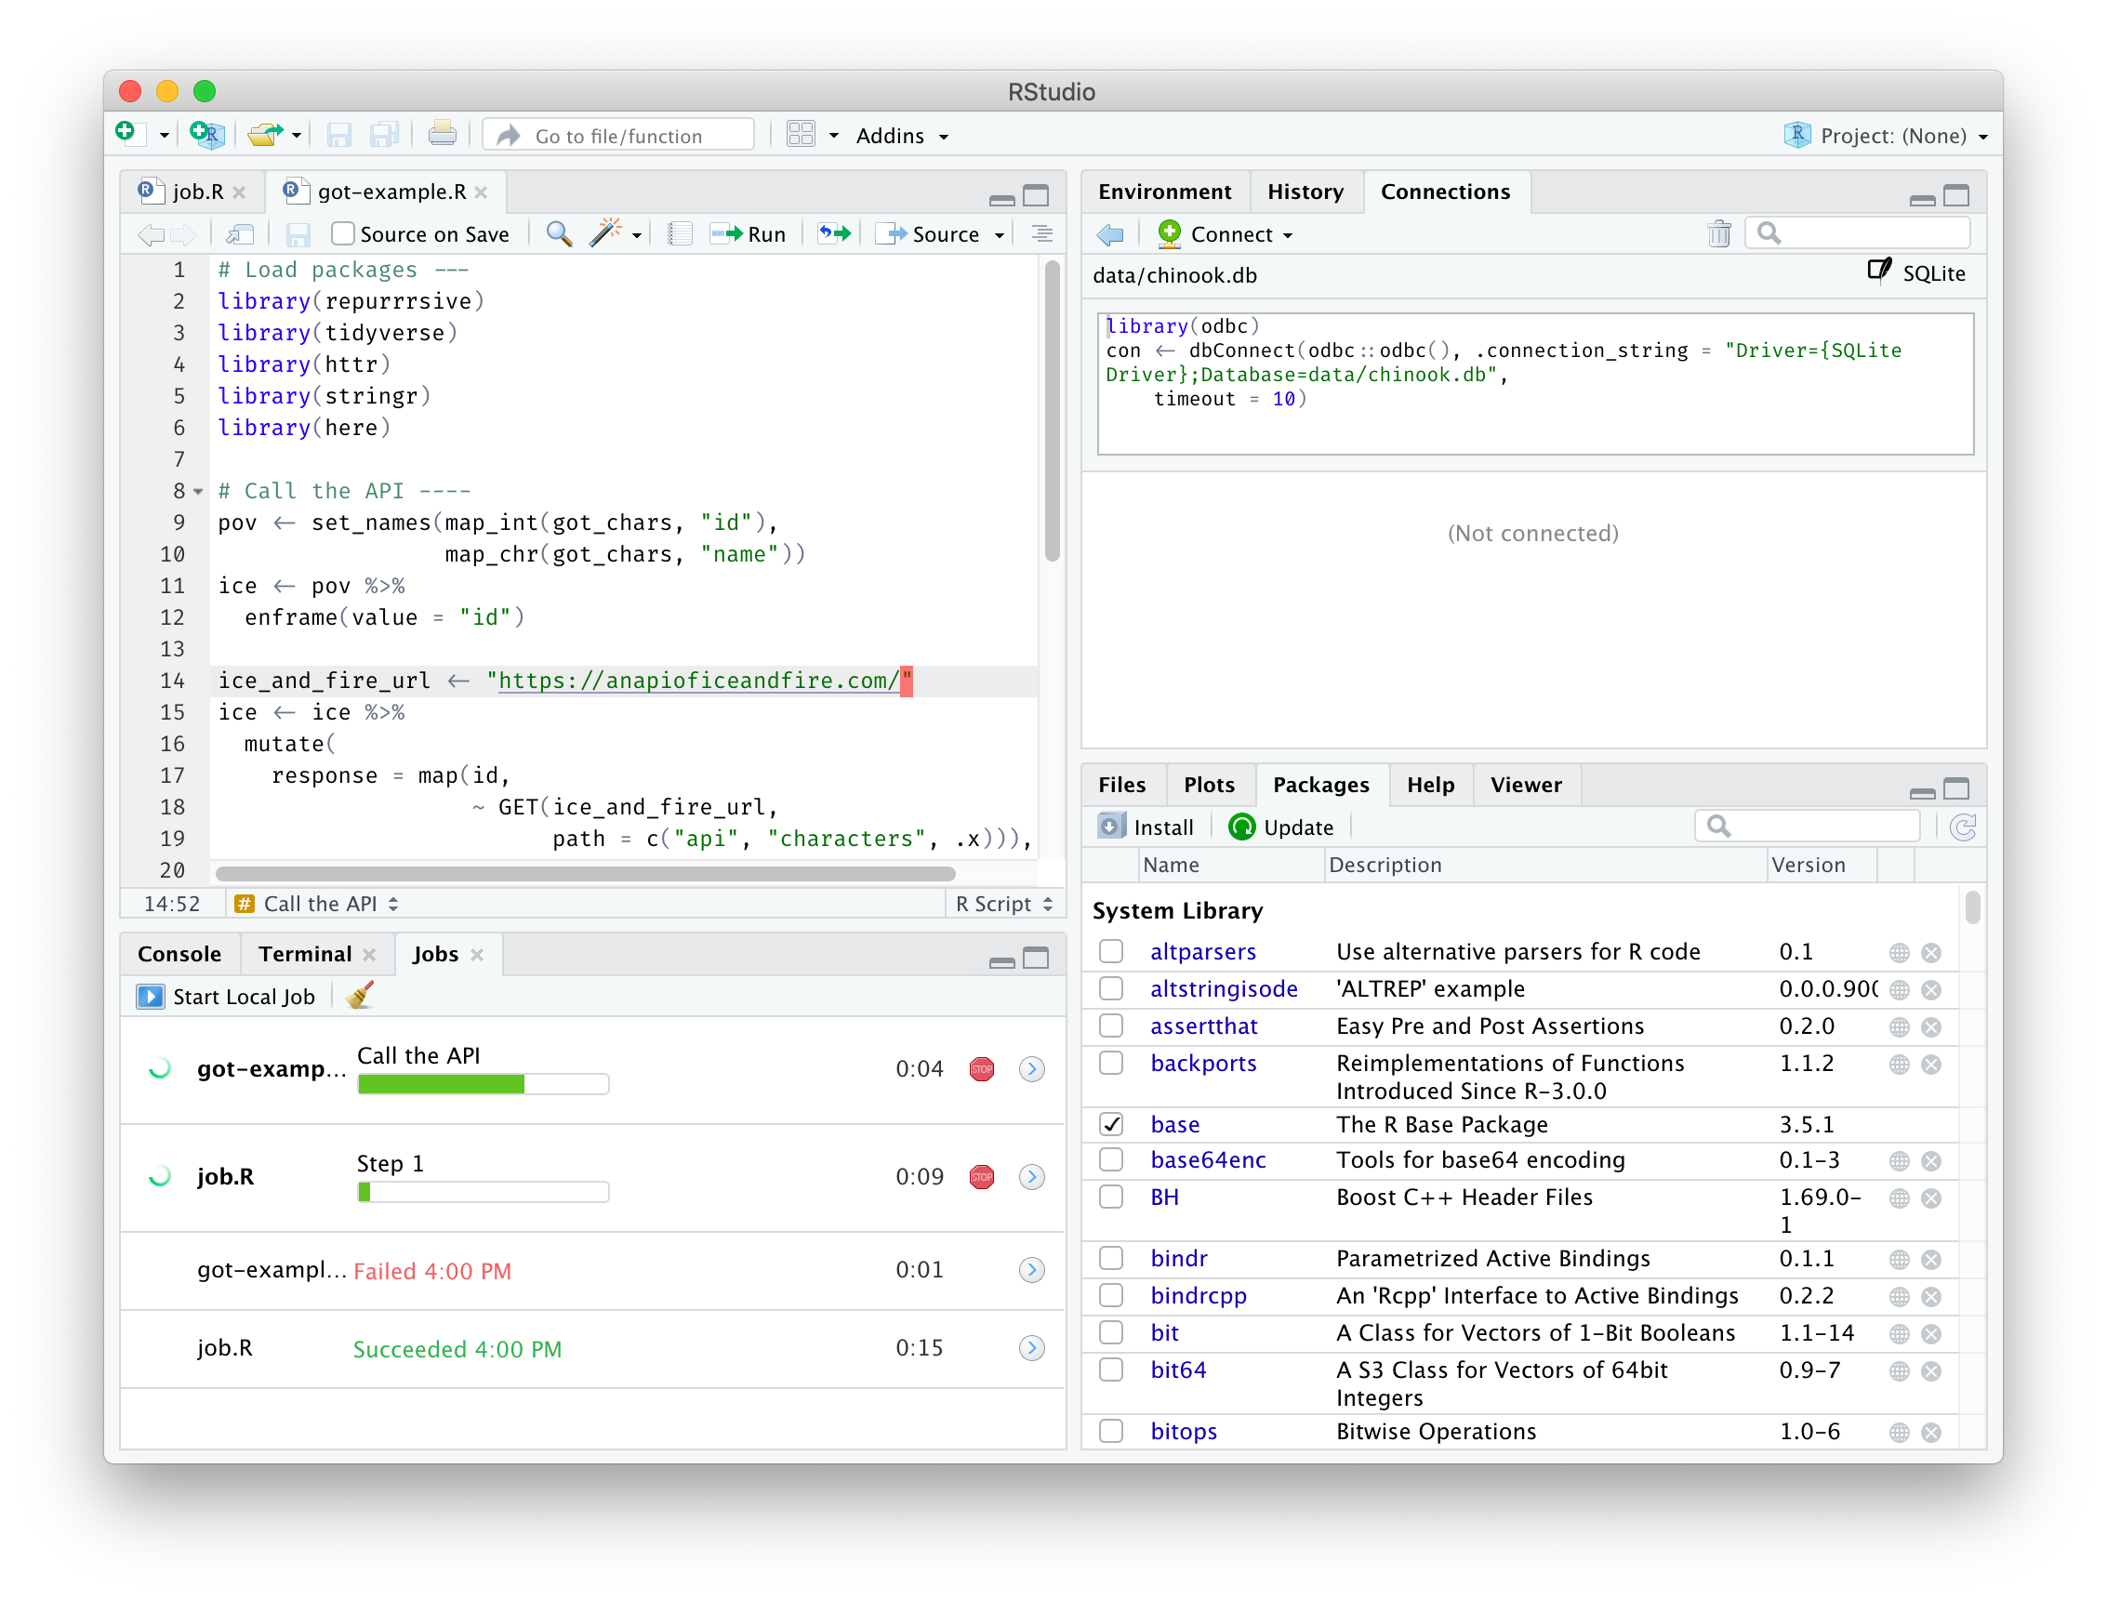
Task: Click the Run button
Action: coord(749,234)
